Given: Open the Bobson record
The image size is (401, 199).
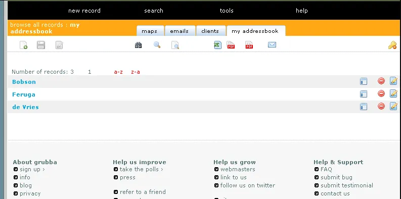Looking at the screenshot, I should [24, 82].
